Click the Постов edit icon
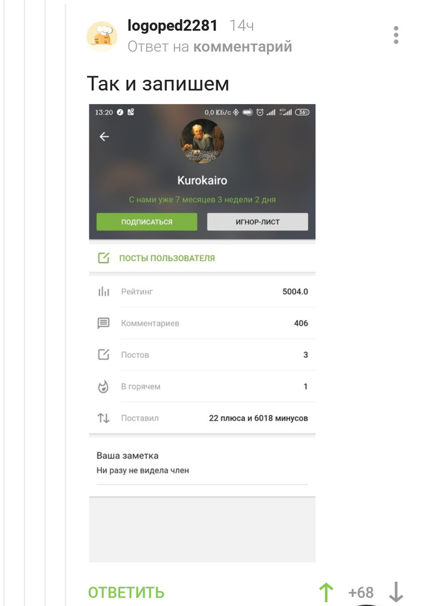The height and width of the screenshot is (606, 423). pyautogui.click(x=103, y=354)
